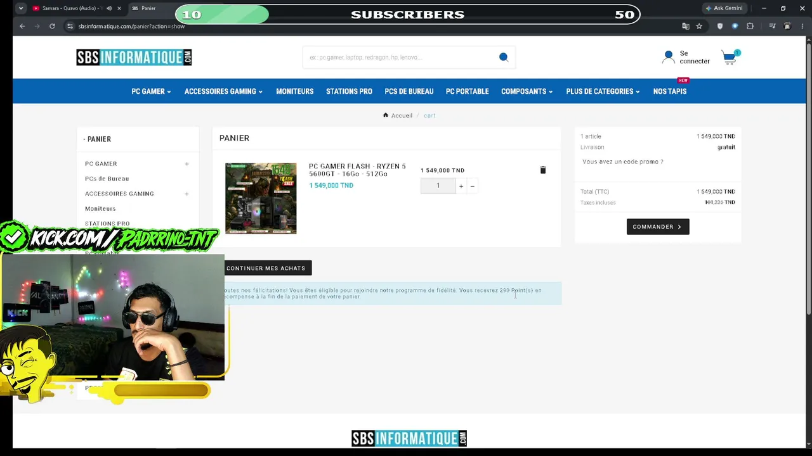
Task: Open the shopping cart icon
Action: pos(730,58)
